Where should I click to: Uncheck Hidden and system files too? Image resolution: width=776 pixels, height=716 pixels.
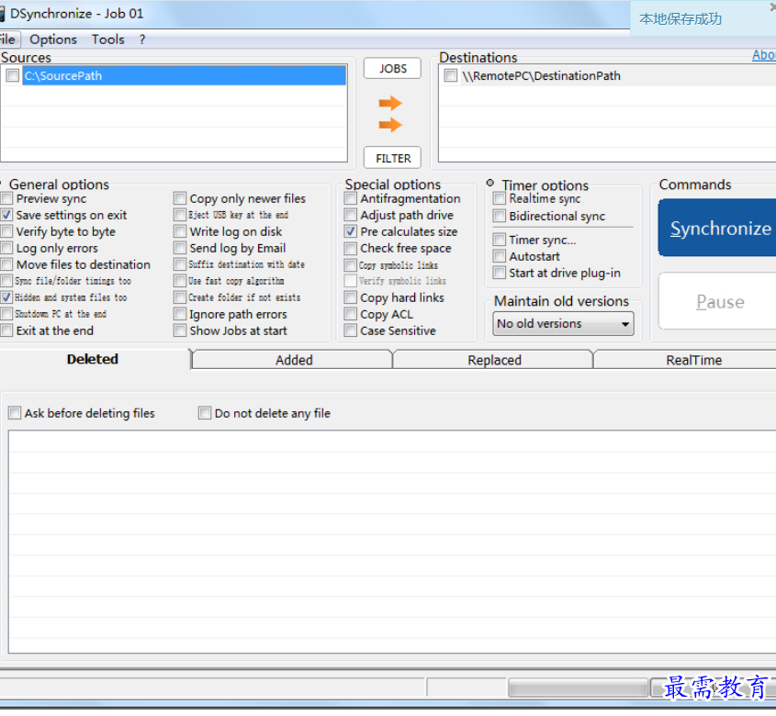[6, 297]
